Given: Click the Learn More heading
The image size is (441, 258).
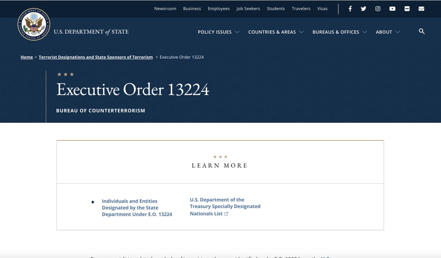Looking at the screenshot, I should pyautogui.click(x=219, y=165).
